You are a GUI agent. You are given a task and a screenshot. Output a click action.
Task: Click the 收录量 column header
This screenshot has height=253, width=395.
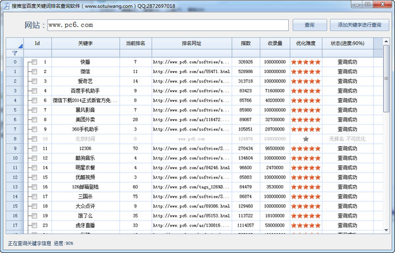[x=275, y=43]
